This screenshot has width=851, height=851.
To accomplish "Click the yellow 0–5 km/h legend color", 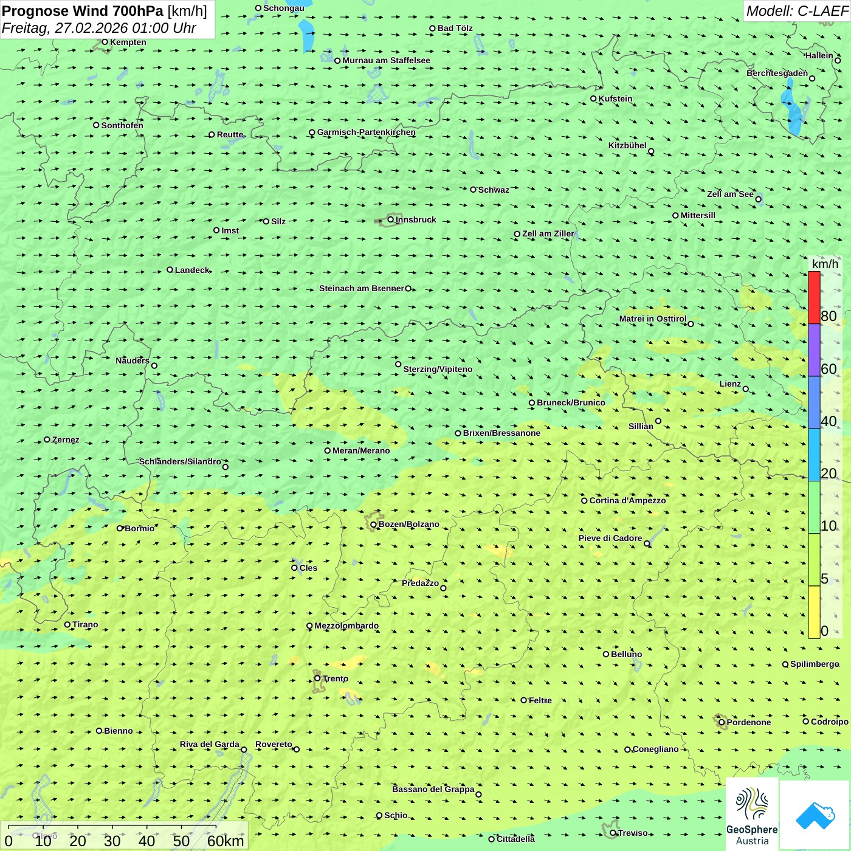I will [x=814, y=612].
